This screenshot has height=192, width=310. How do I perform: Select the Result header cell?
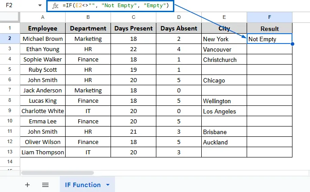pyautogui.click(x=270, y=28)
